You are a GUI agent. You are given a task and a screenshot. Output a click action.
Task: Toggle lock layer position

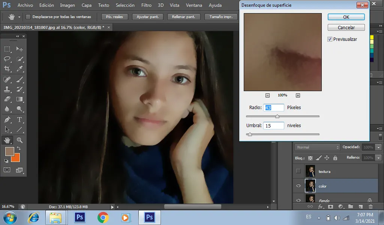click(327, 158)
